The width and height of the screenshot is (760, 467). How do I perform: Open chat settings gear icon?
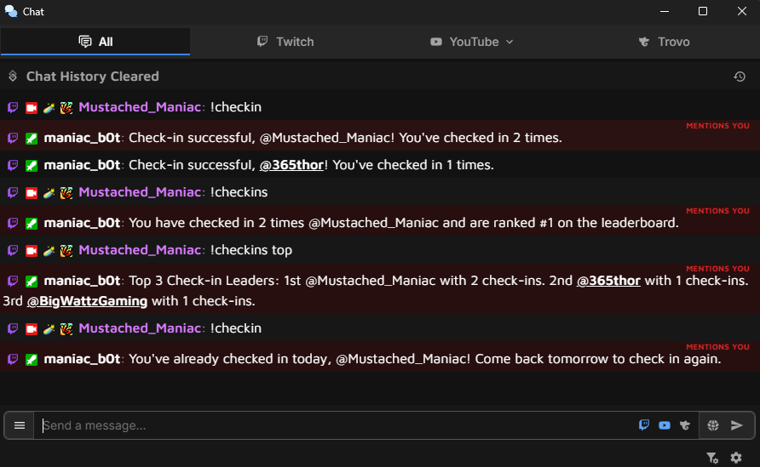[736, 458]
